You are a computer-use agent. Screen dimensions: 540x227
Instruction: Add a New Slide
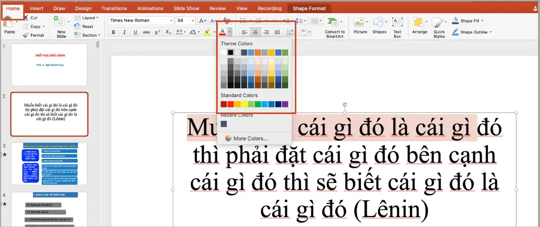(61, 27)
